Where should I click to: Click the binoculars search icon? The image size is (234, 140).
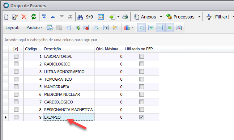coord(80,17)
